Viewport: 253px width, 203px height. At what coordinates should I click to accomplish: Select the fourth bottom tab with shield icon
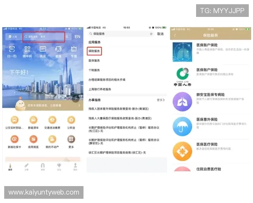tap(59, 167)
